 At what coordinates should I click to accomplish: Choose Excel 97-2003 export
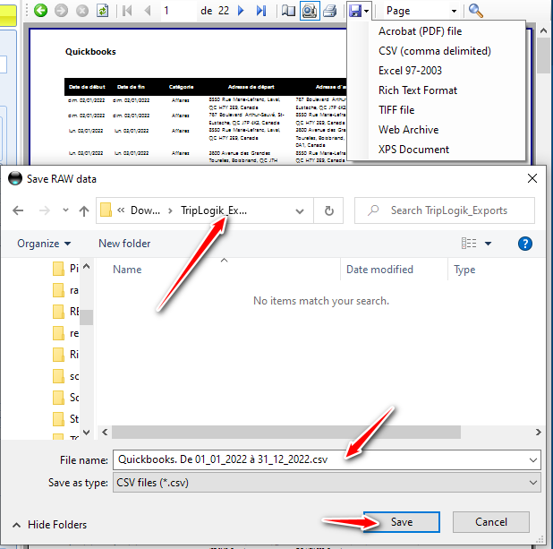pos(410,71)
